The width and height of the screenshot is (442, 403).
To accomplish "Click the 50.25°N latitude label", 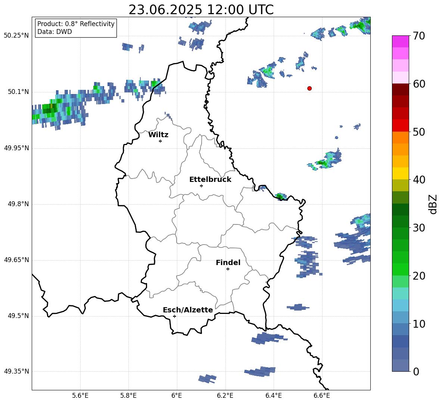I will coord(16,35).
